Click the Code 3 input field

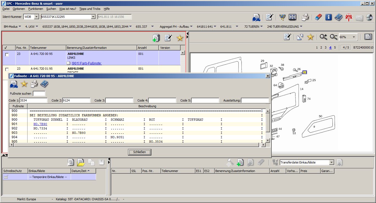[119, 100]
